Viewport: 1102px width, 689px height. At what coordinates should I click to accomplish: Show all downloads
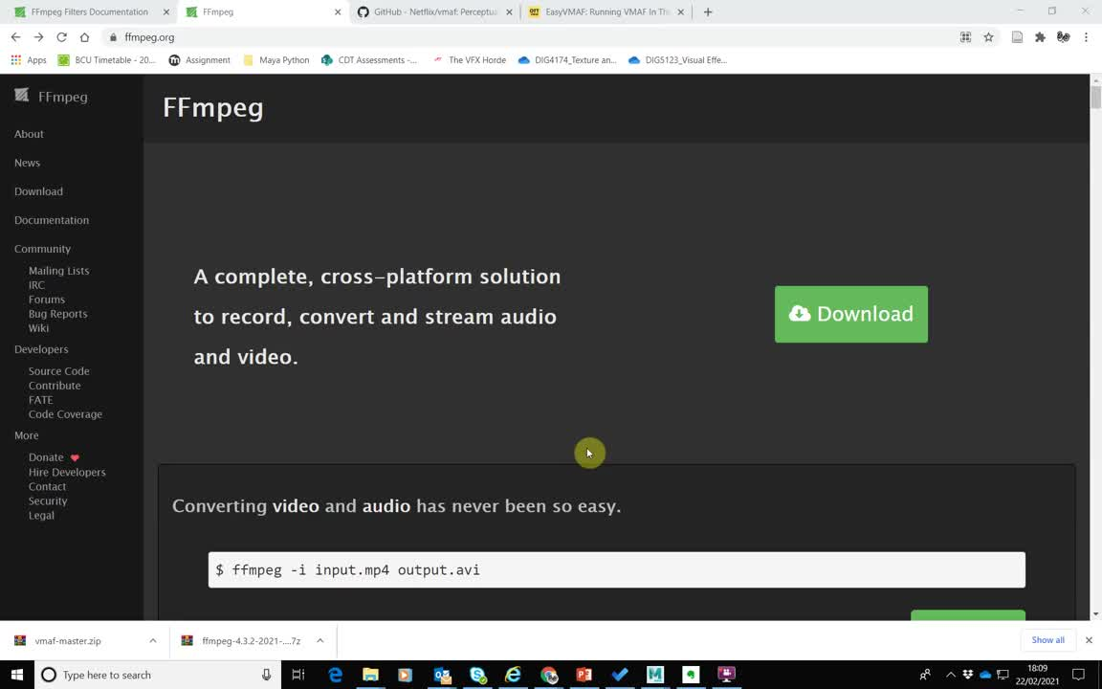coord(1047,639)
